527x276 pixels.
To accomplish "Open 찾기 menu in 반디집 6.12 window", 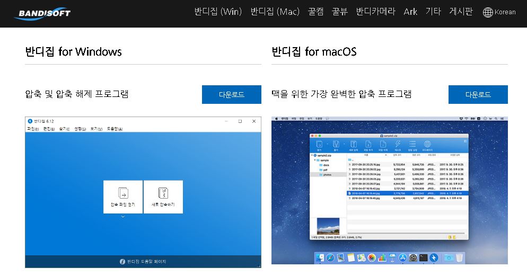I will tap(64, 129).
